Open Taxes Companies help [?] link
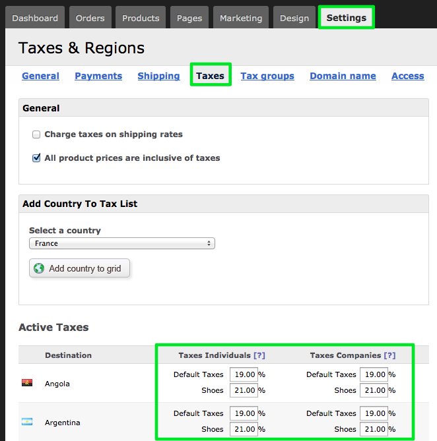The height and width of the screenshot is (441, 437). pos(389,355)
